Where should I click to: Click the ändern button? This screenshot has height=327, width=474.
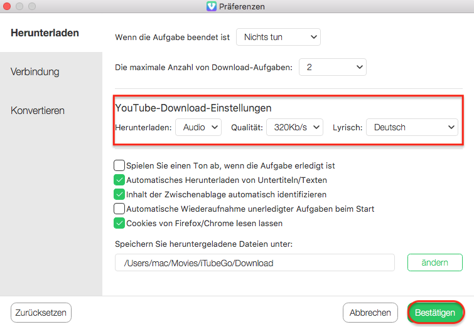tap(434, 262)
